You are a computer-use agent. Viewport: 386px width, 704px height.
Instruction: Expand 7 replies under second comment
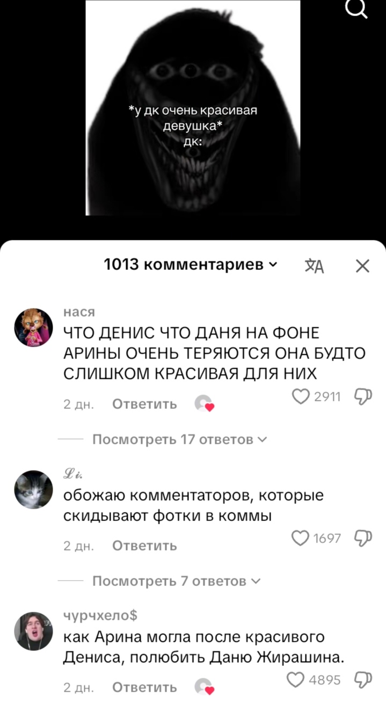[x=176, y=581]
